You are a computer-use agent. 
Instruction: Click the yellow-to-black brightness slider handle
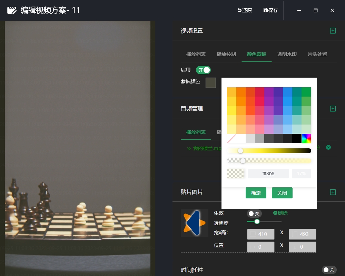pos(240,151)
